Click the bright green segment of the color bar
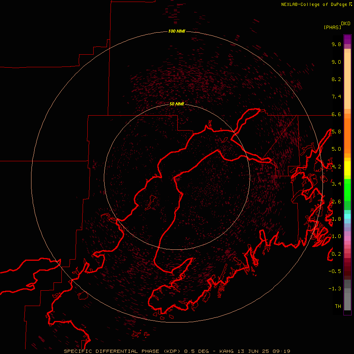The height and width of the screenshot is (354, 354). click(x=347, y=190)
